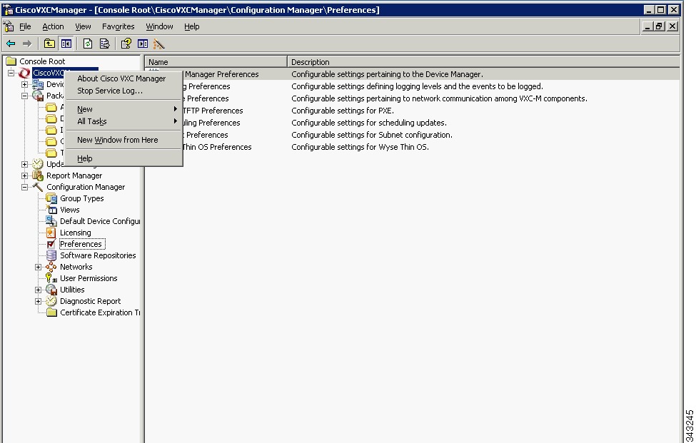Click the Preferences checkmark icon
The image size is (696, 443).
point(51,244)
